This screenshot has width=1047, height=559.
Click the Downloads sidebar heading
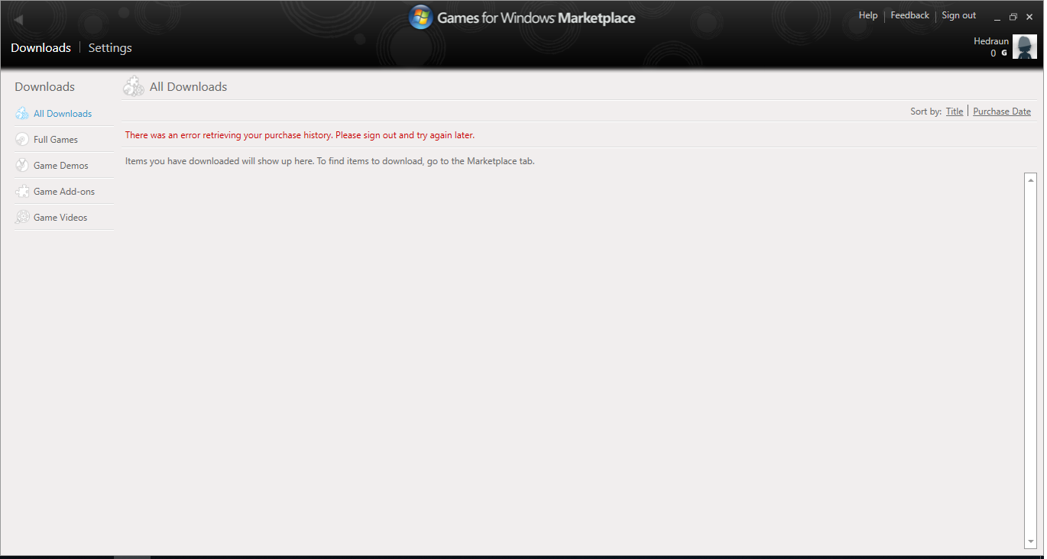coord(45,87)
